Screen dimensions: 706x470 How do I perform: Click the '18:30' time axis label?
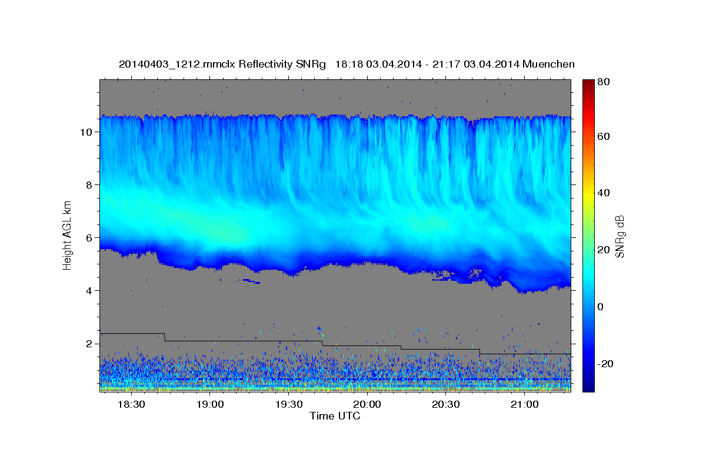click(x=131, y=405)
